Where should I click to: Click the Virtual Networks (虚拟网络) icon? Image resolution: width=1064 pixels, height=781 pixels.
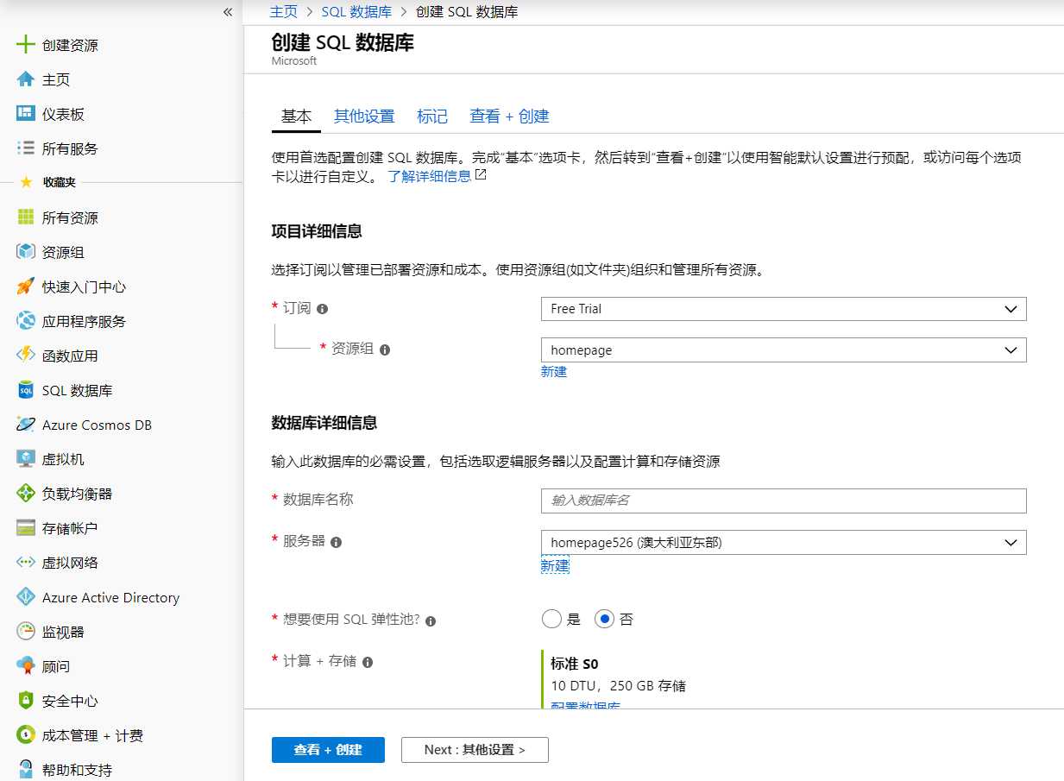pos(26,563)
